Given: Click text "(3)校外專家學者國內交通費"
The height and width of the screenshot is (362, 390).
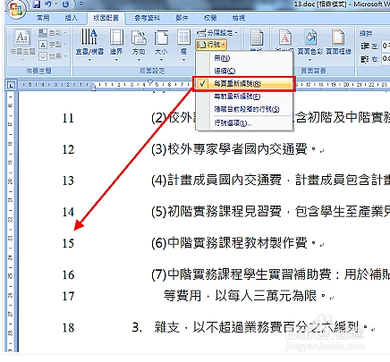Looking at the screenshot, I should [229, 149].
